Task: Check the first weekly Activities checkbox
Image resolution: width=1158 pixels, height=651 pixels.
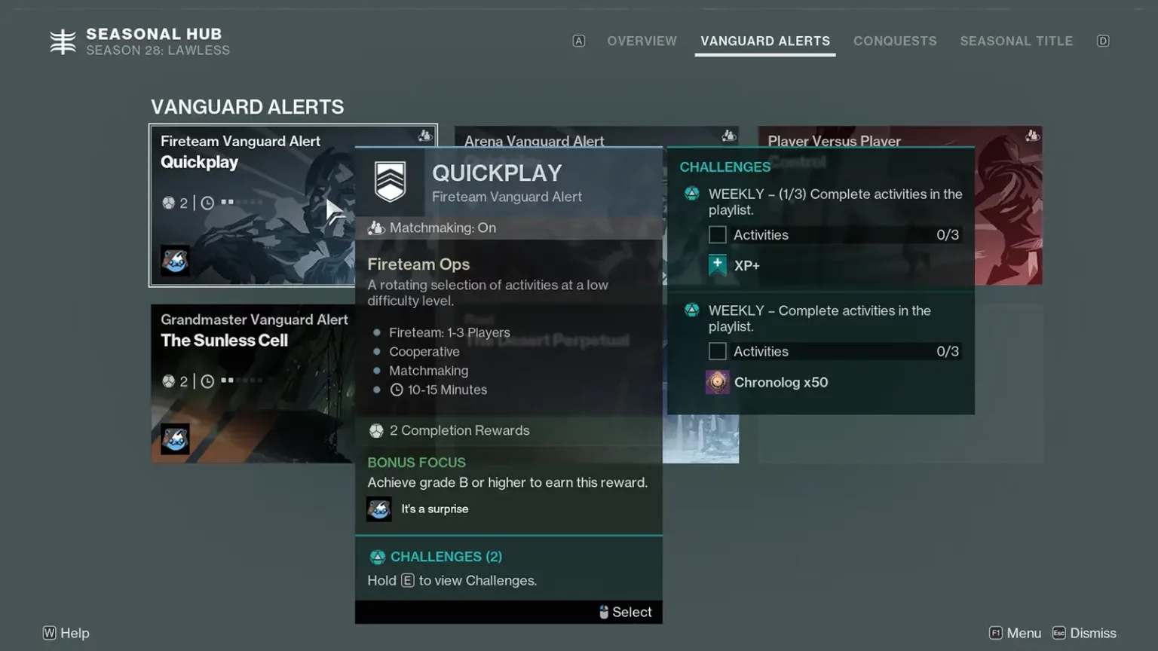Action: 717,234
